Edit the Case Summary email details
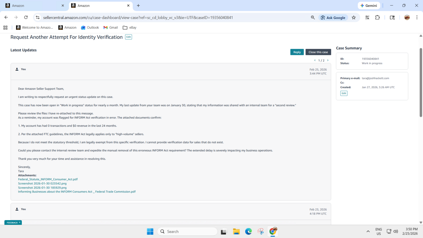The height and width of the screenshot is (238, 423). tap(344, 93)
